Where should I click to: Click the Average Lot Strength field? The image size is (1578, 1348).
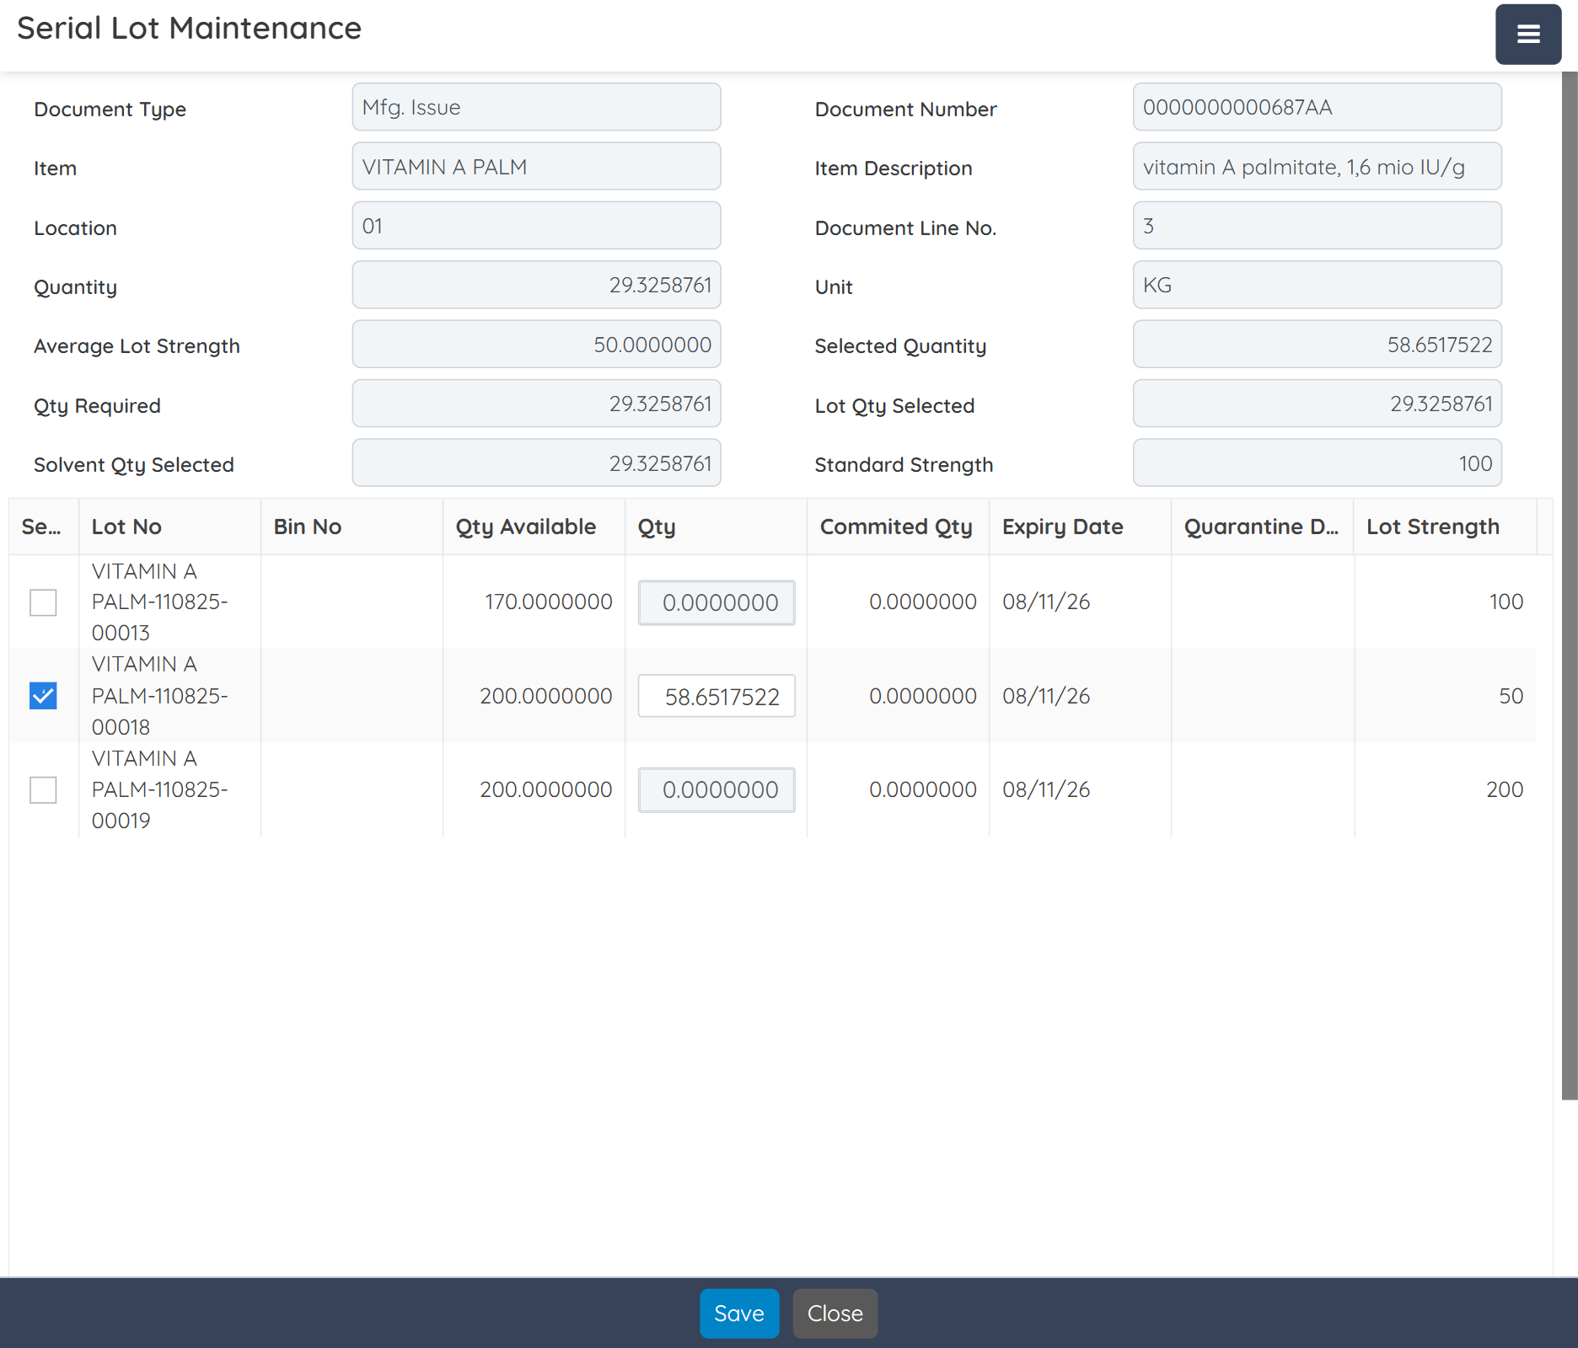click(536, 344)
